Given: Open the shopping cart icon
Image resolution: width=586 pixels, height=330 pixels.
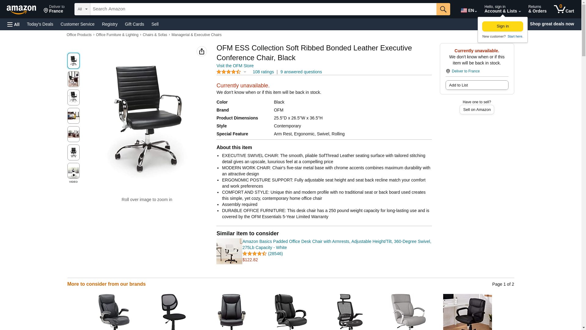Looking at the screenshot, I should [564, 9].
